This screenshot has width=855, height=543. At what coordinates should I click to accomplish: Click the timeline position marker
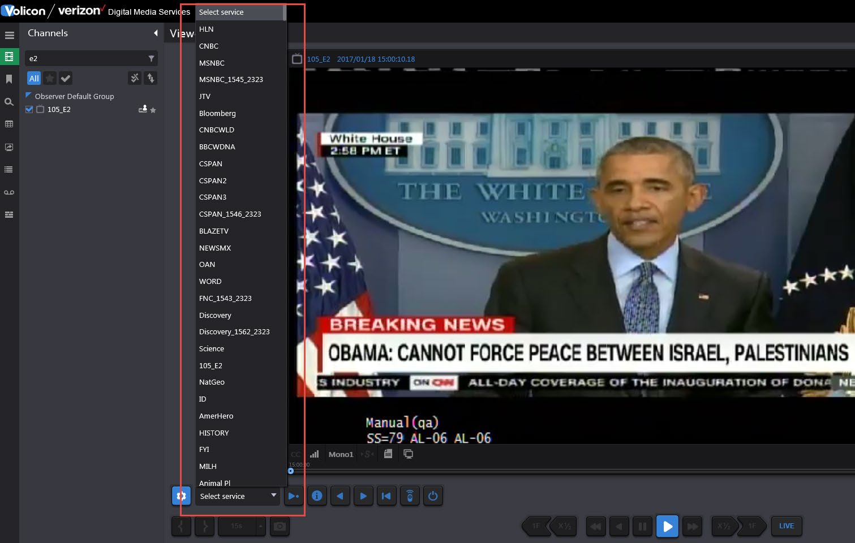pyautogui.click(x=291, y=471)
